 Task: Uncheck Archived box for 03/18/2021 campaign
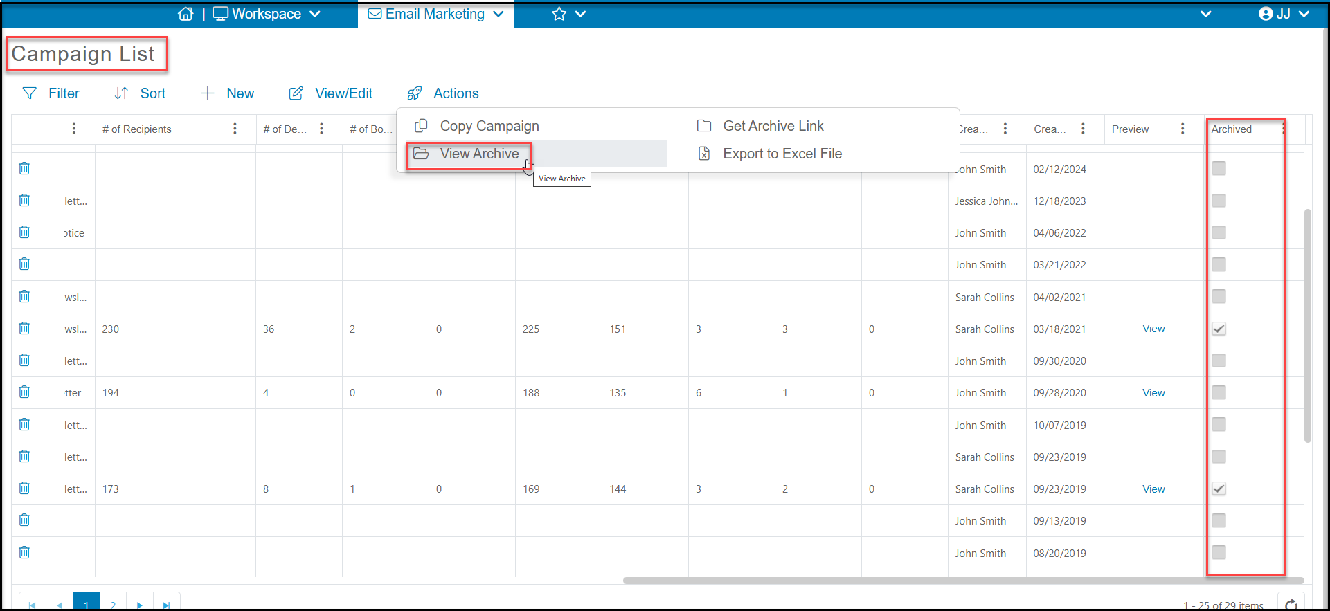[x=1219, y=329]
